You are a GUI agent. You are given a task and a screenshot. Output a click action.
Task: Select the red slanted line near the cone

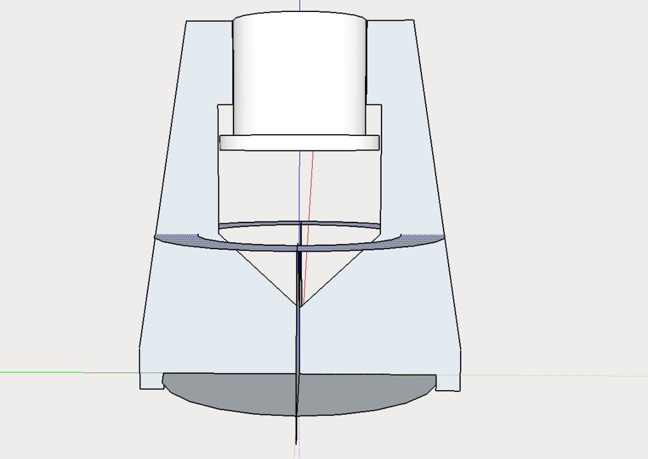pyautogui.click(x=311, y=190)
